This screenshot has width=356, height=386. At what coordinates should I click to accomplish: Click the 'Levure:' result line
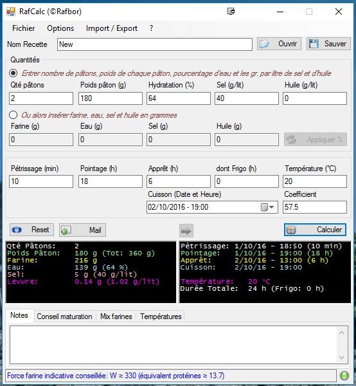click(x=83, y=281)
